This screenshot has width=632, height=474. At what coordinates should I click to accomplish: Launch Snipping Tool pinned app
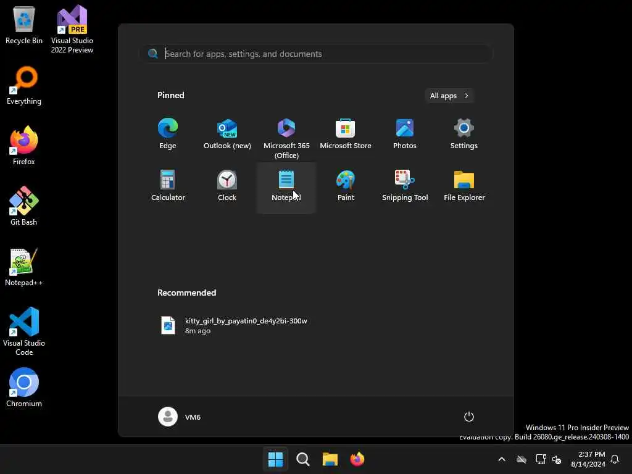click(405, 186)
